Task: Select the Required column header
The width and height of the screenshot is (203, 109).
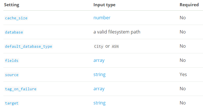Action: point(189,5)
